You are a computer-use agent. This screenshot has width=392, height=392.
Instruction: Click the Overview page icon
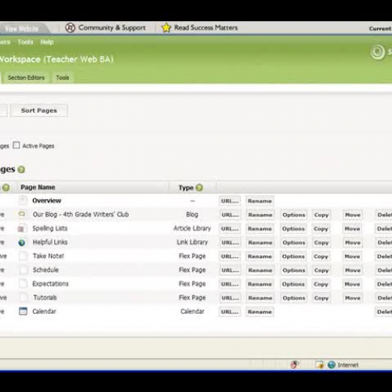pyautogui.click(x=23, y=201)
